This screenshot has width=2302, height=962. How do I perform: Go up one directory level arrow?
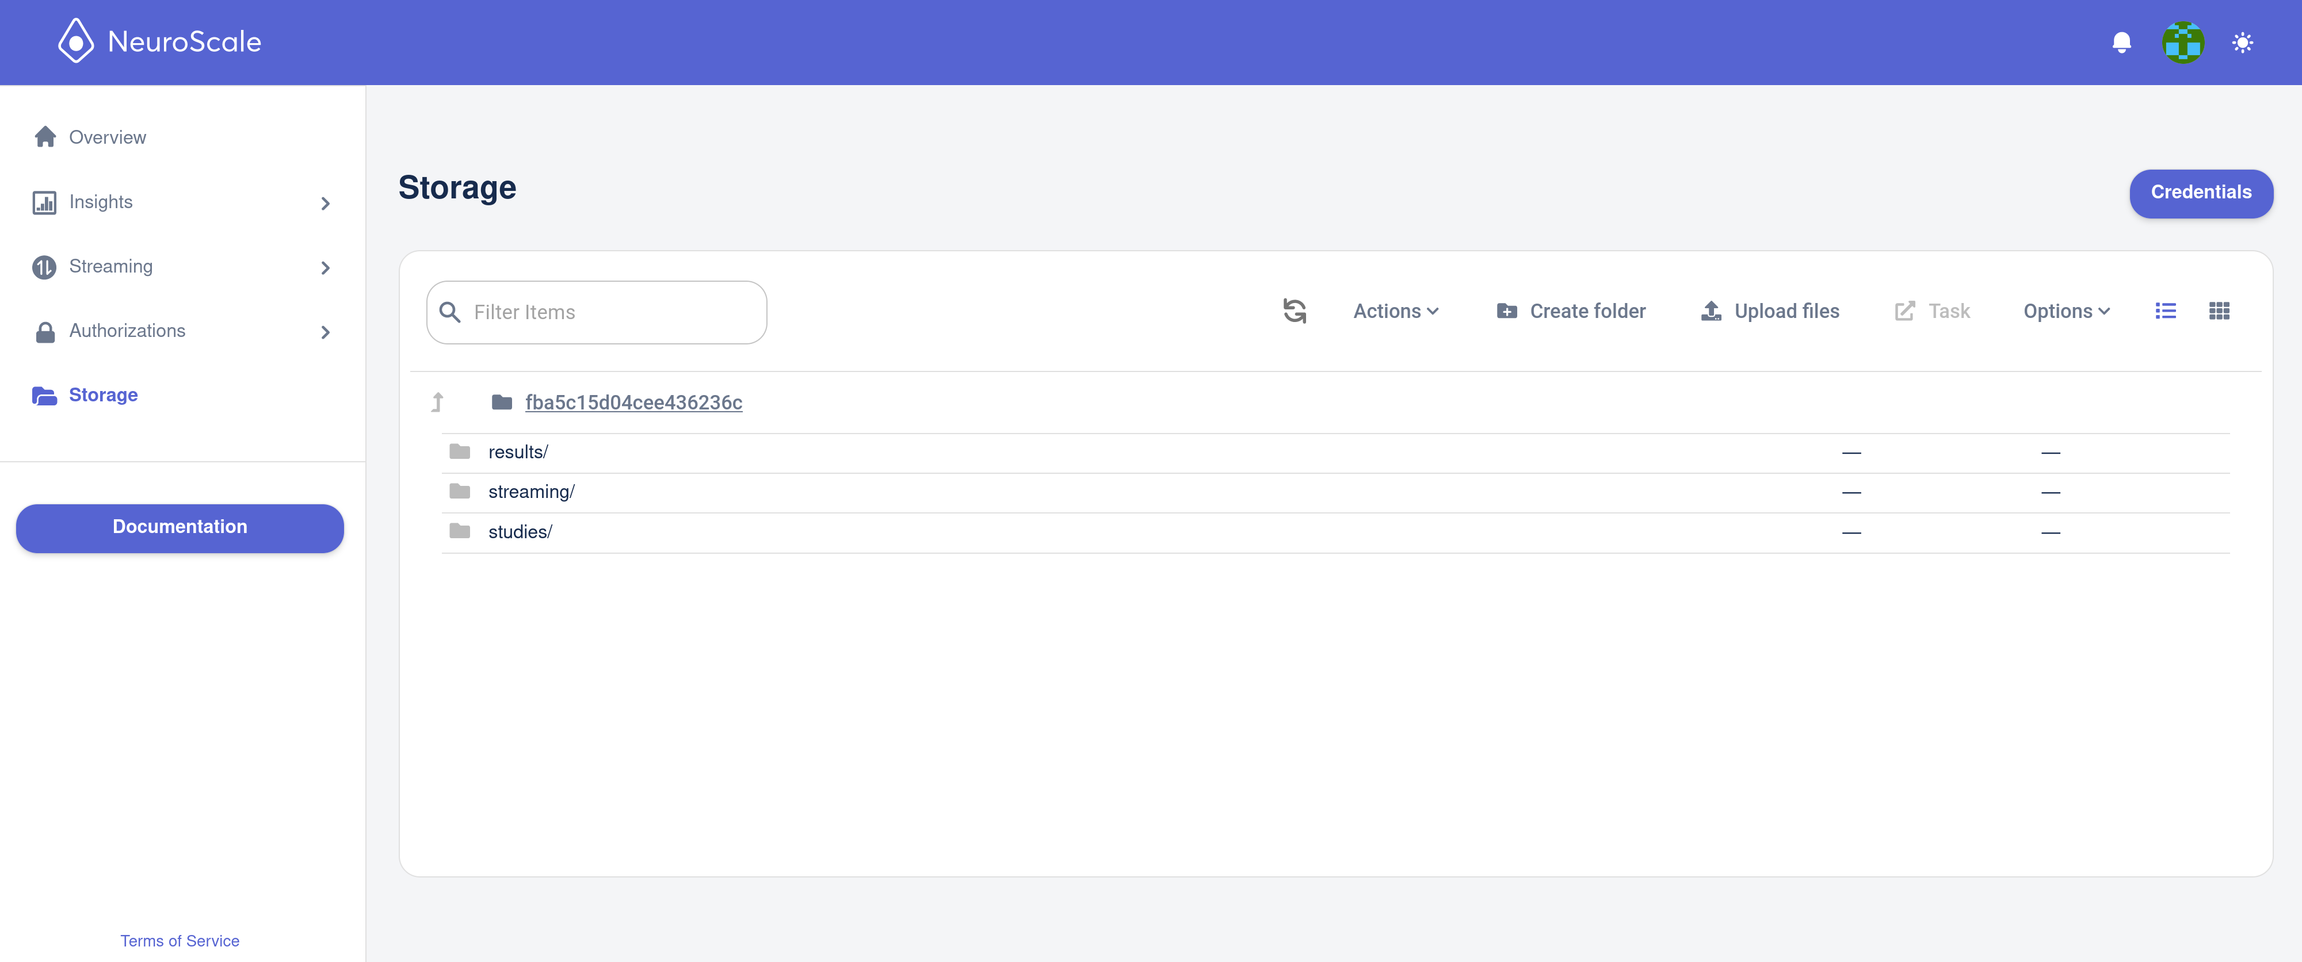437,403
